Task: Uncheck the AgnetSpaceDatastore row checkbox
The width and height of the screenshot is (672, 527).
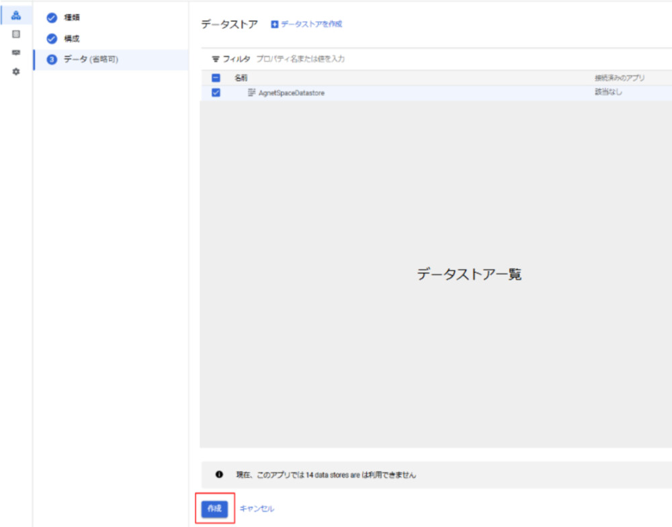Action: (x=216, y=93)
